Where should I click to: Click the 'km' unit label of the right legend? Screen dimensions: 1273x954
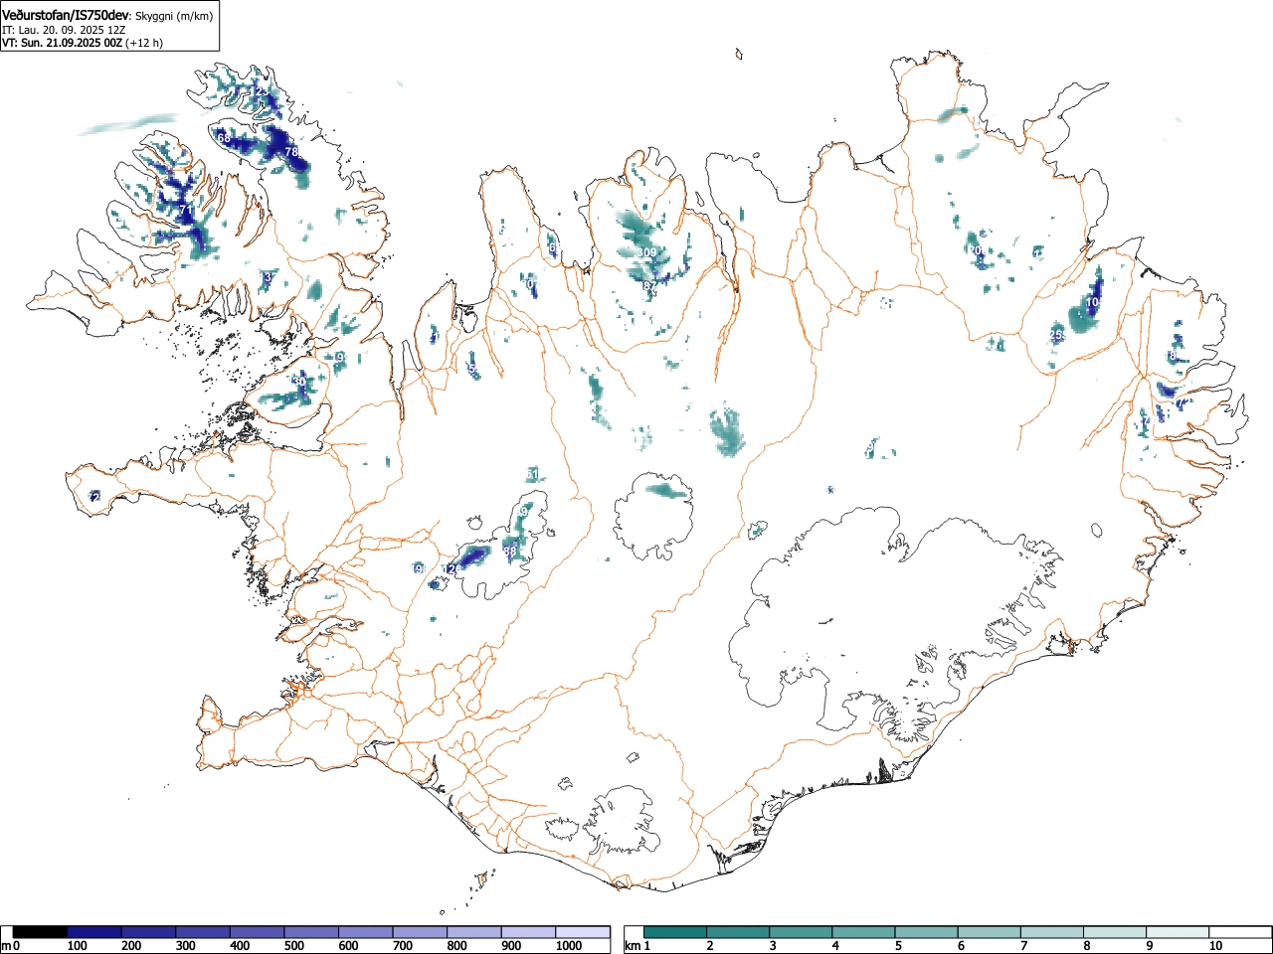point(632,946)
